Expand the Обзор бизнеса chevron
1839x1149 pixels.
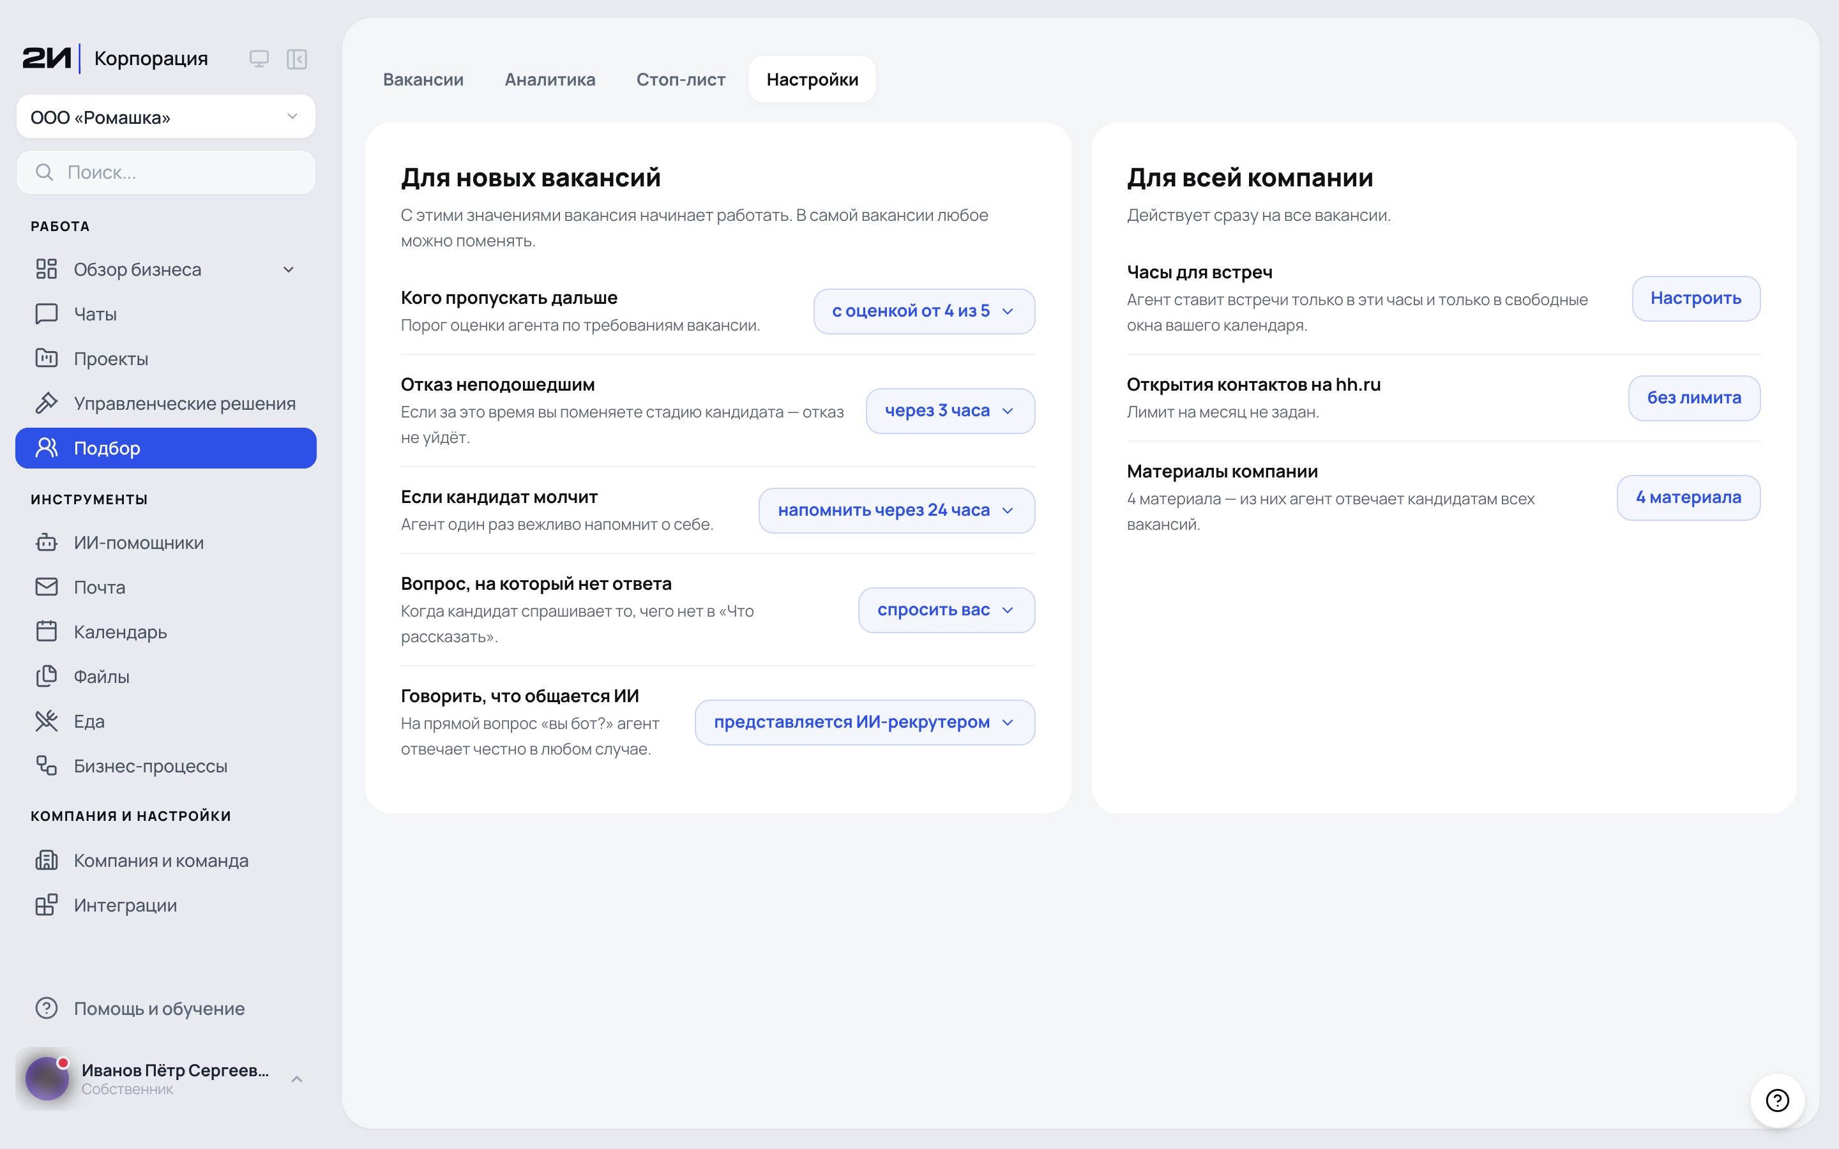(x=289, y=270)
